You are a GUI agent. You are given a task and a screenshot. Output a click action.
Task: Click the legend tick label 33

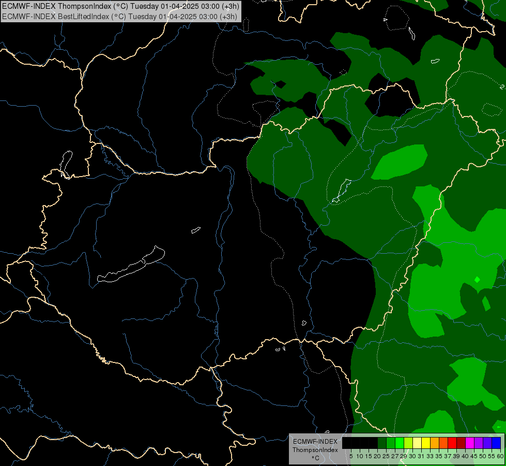click(x=430, y=456)
